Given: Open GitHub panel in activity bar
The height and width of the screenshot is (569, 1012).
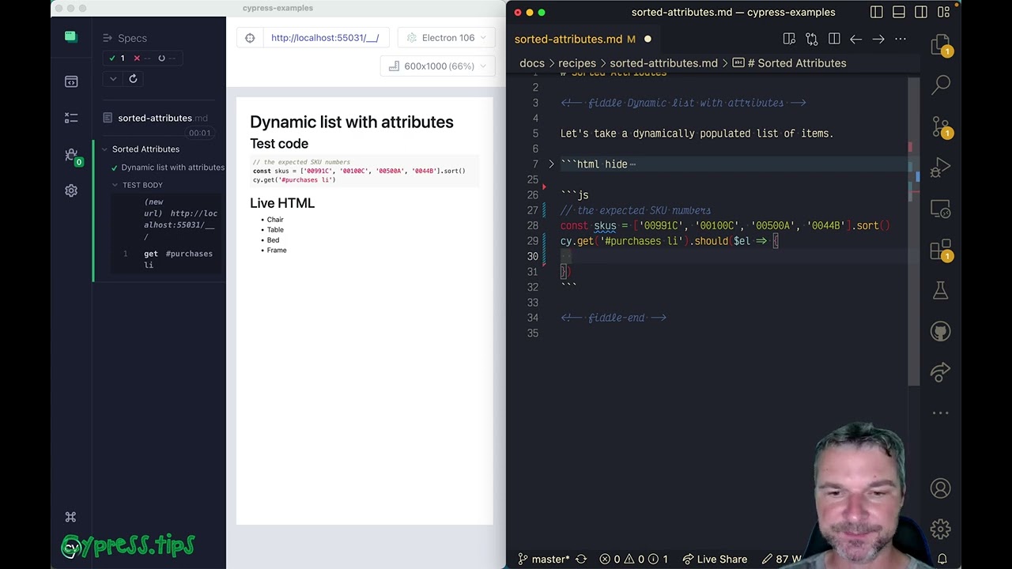Looking at the screenshot, I should point(941,331).
